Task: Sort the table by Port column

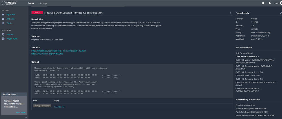Action: [x=36, y=100]
